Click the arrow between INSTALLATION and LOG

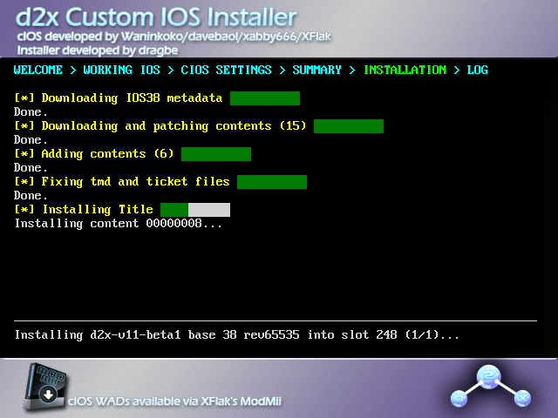click(457, 70)
